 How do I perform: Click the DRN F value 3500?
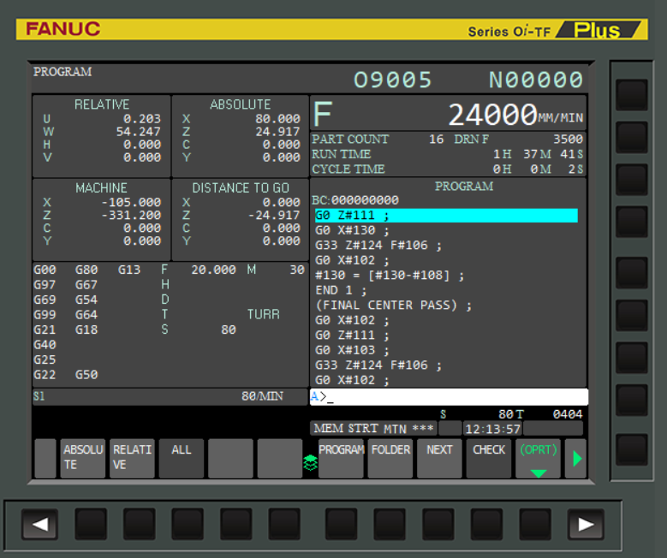(568, 139)
